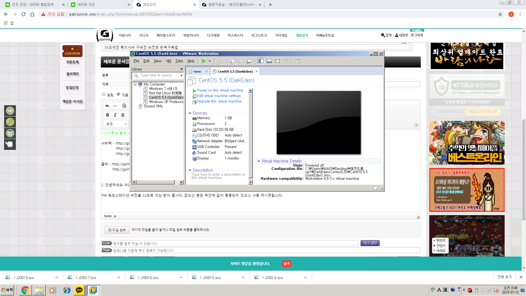Select the Network Adapter device row
This screenshot has height=296, width=526.
pyautogui.click(x=219, y=141)
